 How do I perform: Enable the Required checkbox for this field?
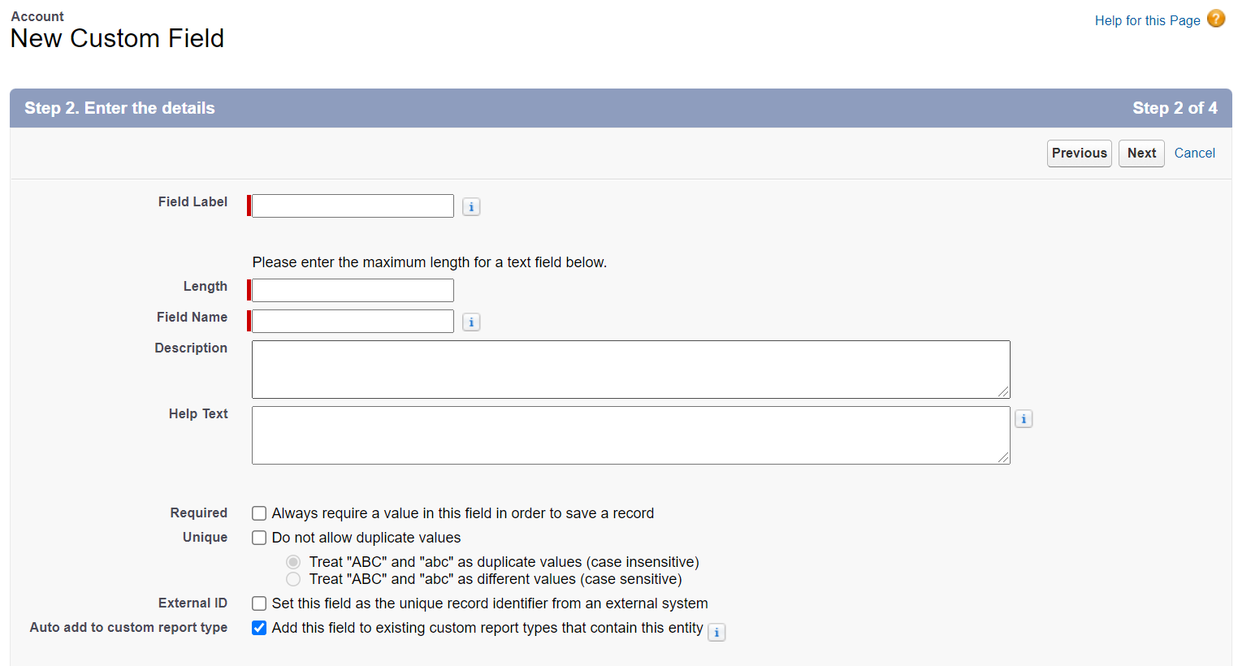tap(258, 512)
